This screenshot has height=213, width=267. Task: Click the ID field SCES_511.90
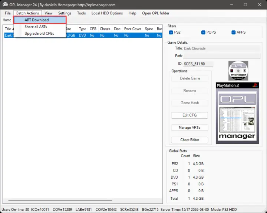point(198,64)
